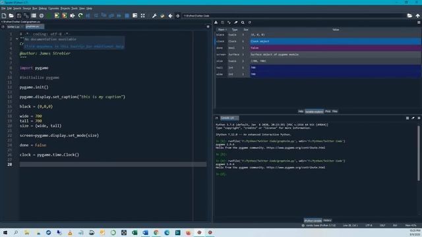Switch to the Variable explorer tab

(314, 111)
